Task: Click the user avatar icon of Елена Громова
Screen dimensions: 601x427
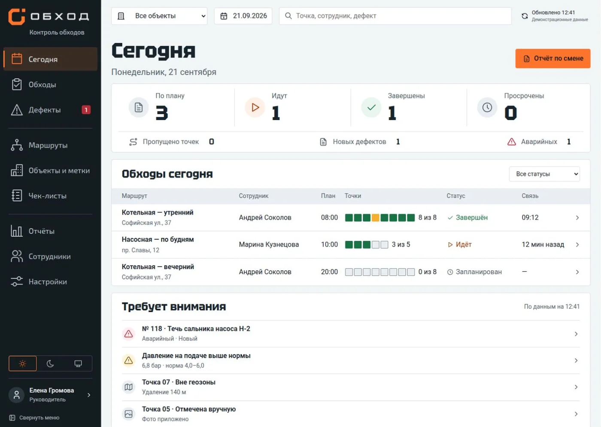Action: (x=17, y=395)
